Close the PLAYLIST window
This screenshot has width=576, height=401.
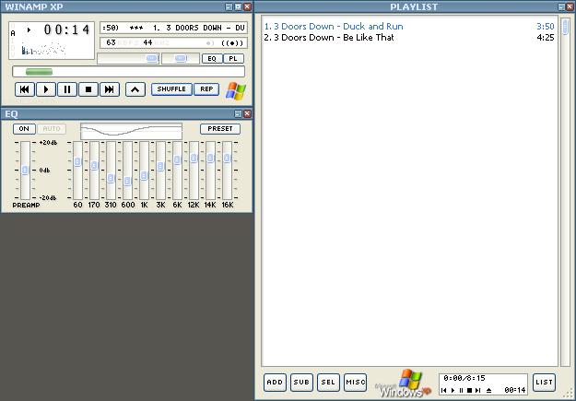click(x=570, y=6)
